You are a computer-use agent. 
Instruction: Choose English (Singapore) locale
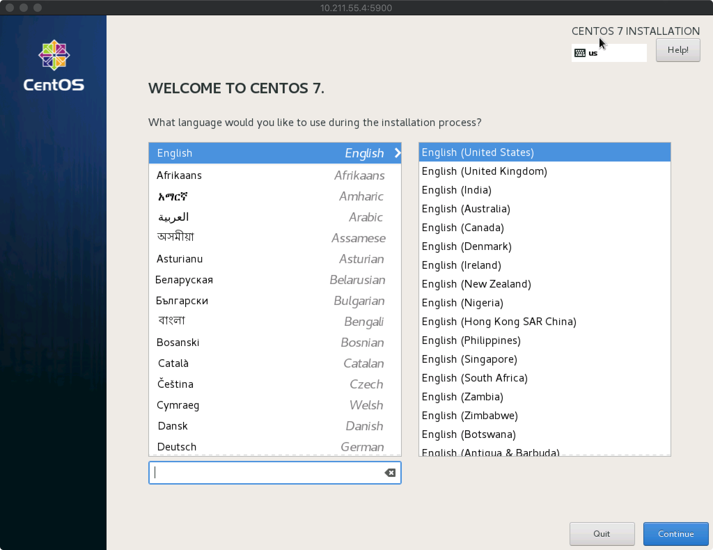[x=469, y=359]
